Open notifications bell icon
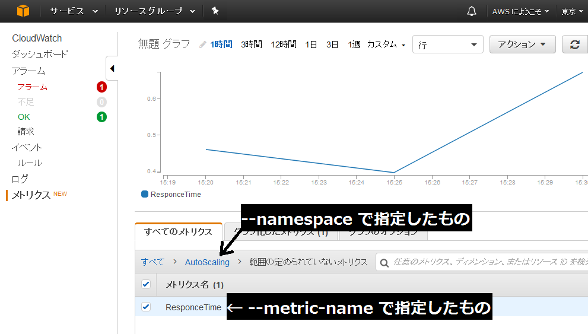The image size is (588, 334). tap(471, 11)
